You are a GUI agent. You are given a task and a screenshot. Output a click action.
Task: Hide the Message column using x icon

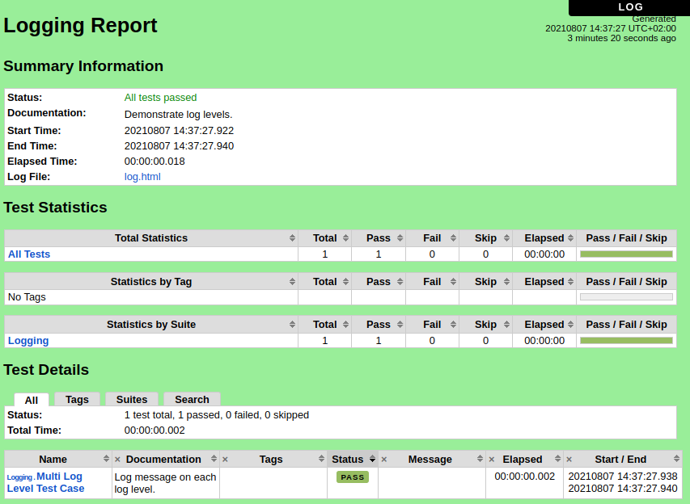[383, 460]
